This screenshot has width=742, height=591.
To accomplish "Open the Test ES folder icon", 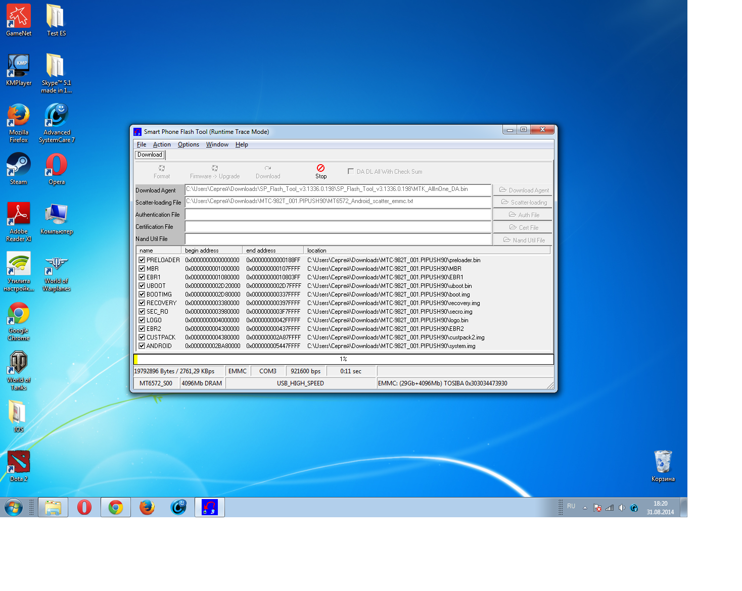I will pos(56,20).
